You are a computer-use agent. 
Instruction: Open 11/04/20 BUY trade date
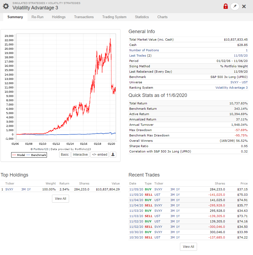(136, 200)
